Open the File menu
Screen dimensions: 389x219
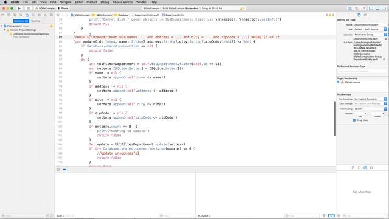tap(26, 2)
